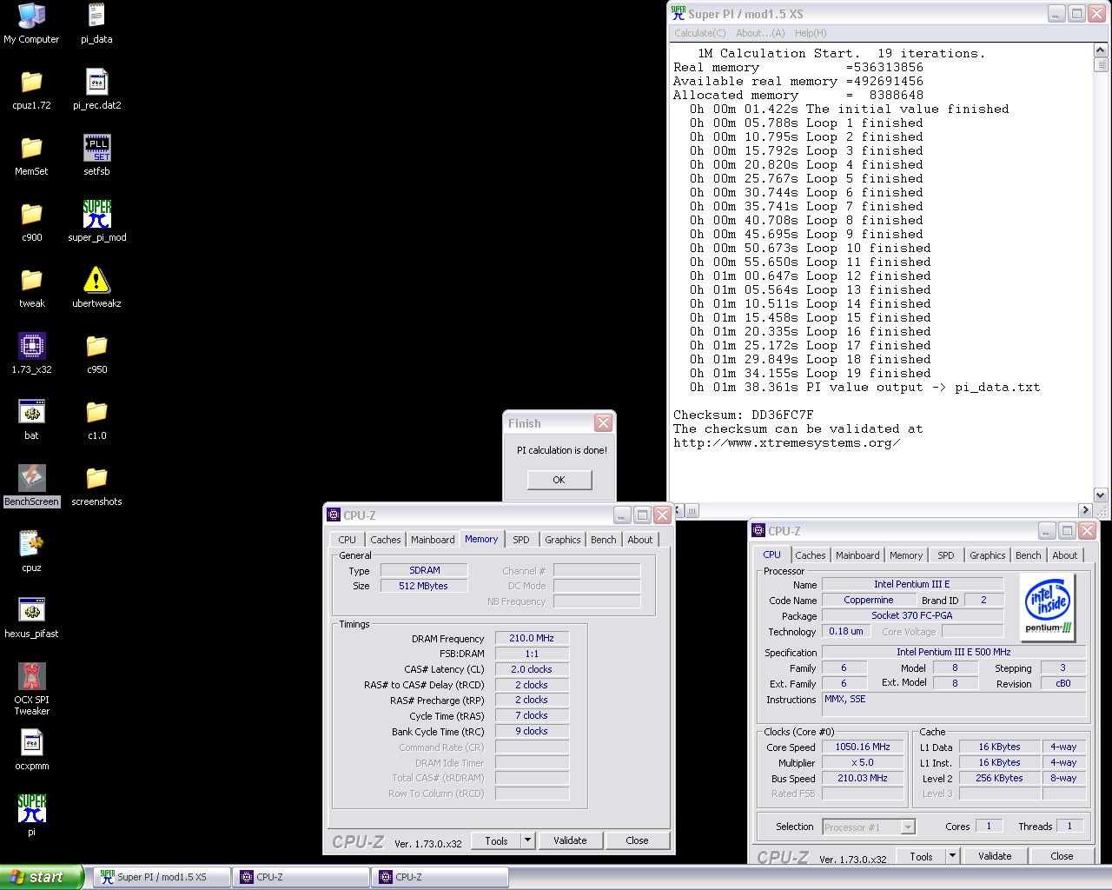
Task: Click OK in the Finish dialog
Action: 559,480
